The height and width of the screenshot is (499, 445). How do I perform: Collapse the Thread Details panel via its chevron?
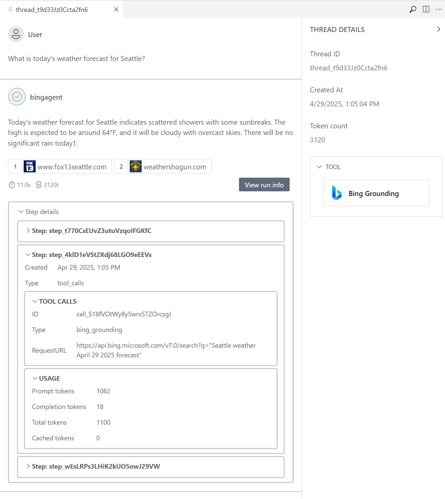click(x=438, y=29)
